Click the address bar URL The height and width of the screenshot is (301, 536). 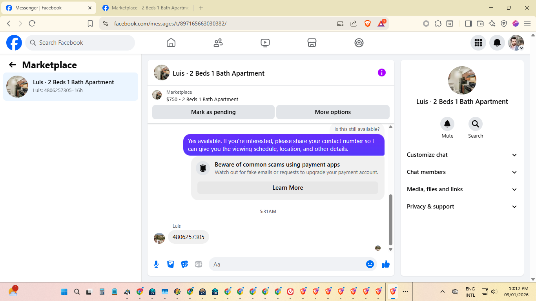click(170, 24)
